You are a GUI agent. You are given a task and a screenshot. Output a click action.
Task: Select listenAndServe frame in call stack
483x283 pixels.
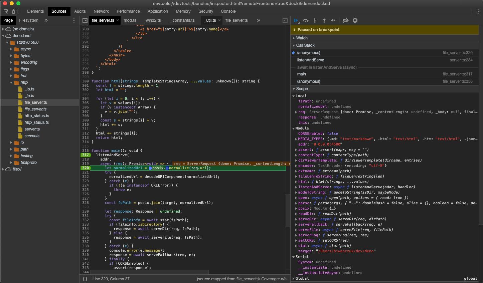[311, 60]
